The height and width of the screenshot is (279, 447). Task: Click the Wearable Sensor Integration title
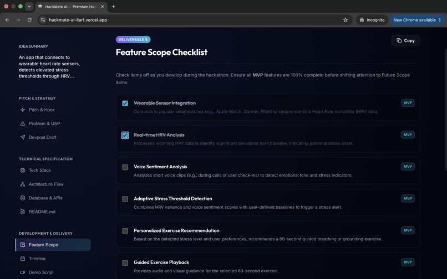pos(165,103)
